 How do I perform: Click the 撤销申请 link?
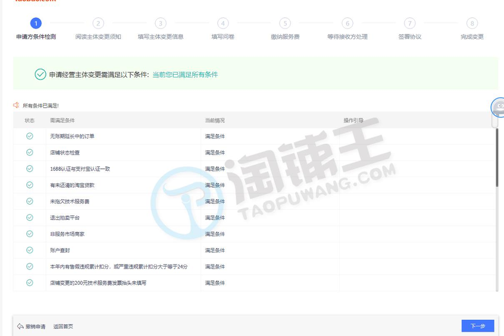tap(35, 326)
